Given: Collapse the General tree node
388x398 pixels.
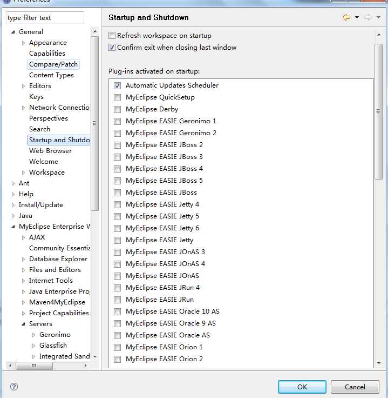Looking at the screenshot, I should [13, 32].
